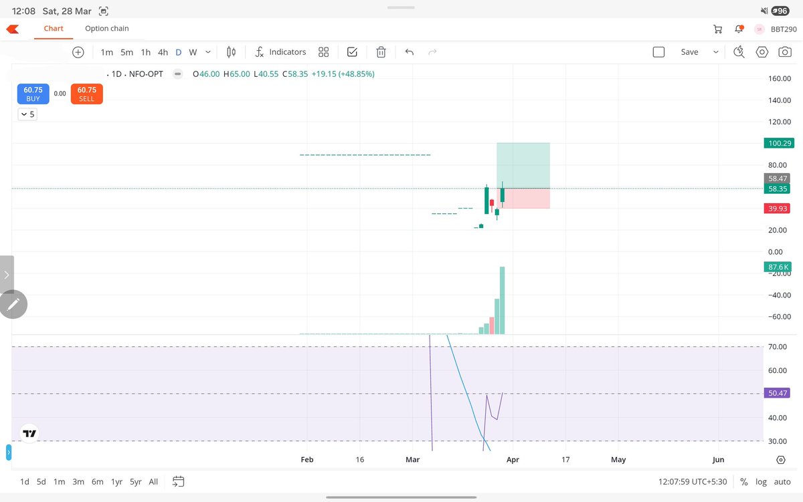Delete drawings with the trash icon
Screen dimensions: 803x502
point(381,52)
